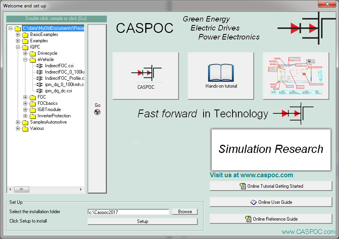Viewport: 339px width, 239px height.
Task: Click the tree's horizontal scrollbar right arrow
Action: (x=81, y=189)
